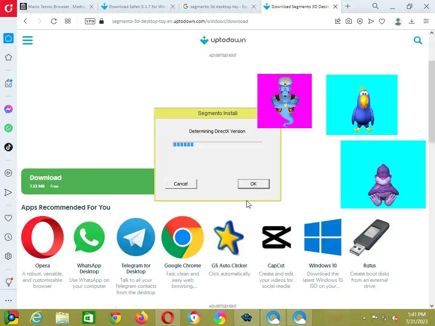Click the Uptodown logo
The height and width of the screenshot is (326, 435).
pos(223,40)
